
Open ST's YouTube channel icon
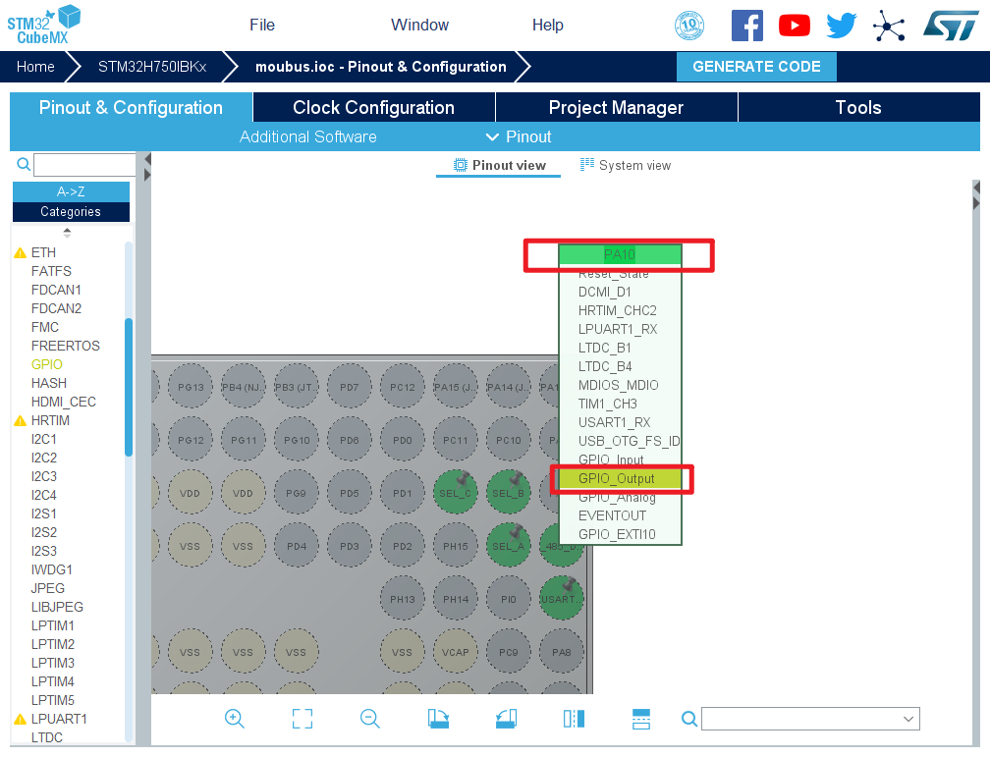coord(795,26)
